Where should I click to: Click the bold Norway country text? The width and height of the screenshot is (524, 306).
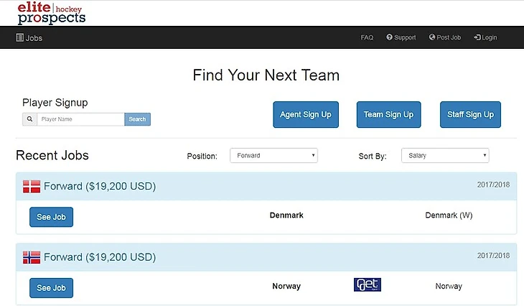coord(286,287)
